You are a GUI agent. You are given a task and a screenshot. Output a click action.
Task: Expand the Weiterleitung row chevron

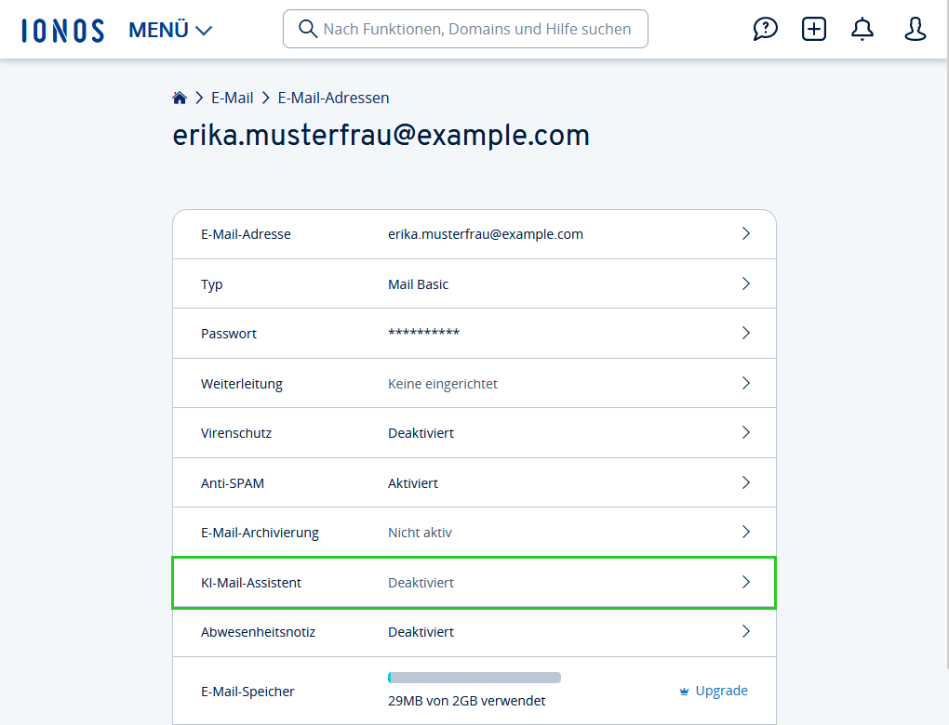[745, 383]
